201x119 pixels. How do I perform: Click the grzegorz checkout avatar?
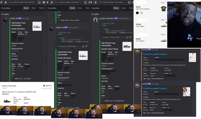pyautogui.click(x=95, y=19)
